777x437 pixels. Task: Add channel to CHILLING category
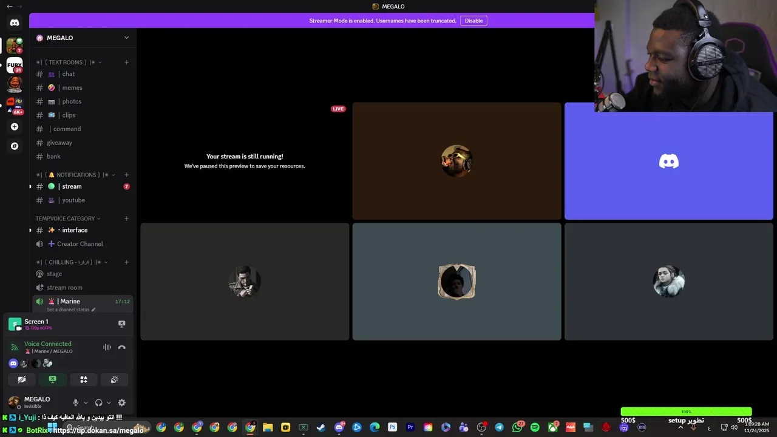point(126,262)
